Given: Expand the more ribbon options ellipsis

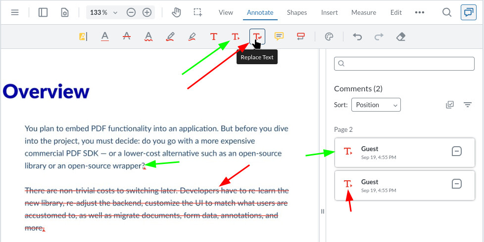Looking at the screenshot, I should 420,12.
